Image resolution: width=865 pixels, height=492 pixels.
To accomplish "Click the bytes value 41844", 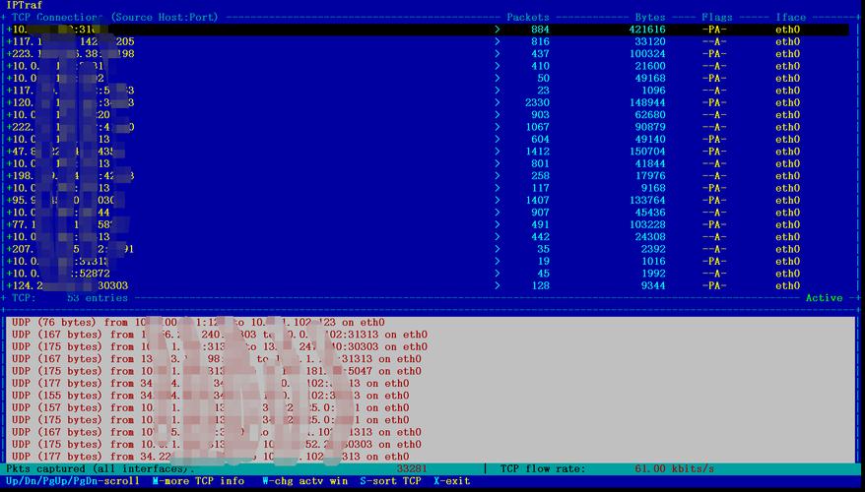I will tap(650, 163).
